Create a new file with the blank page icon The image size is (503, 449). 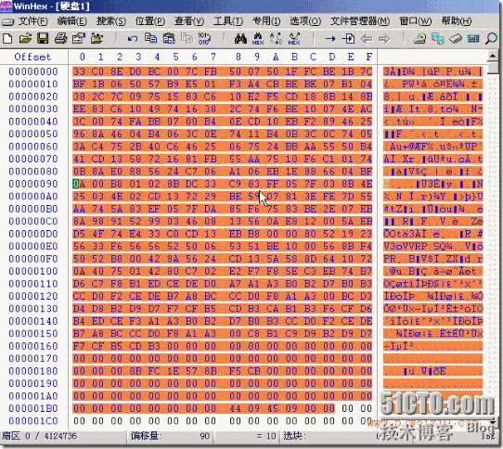coord(7,38)
